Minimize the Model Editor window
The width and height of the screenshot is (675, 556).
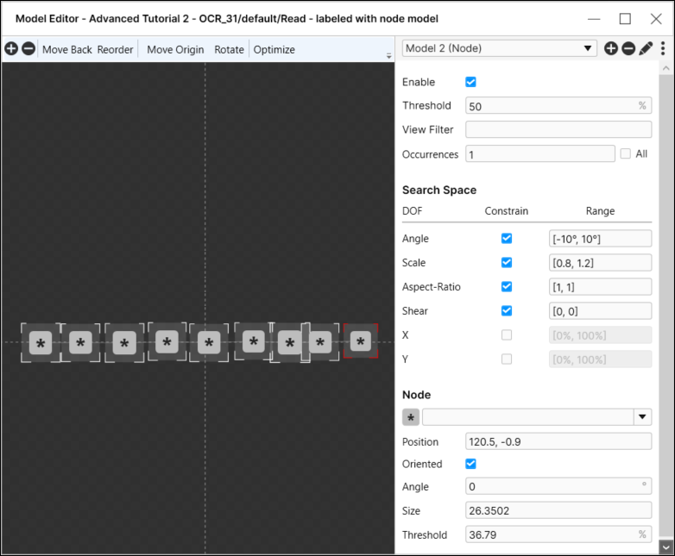[594, 19]
